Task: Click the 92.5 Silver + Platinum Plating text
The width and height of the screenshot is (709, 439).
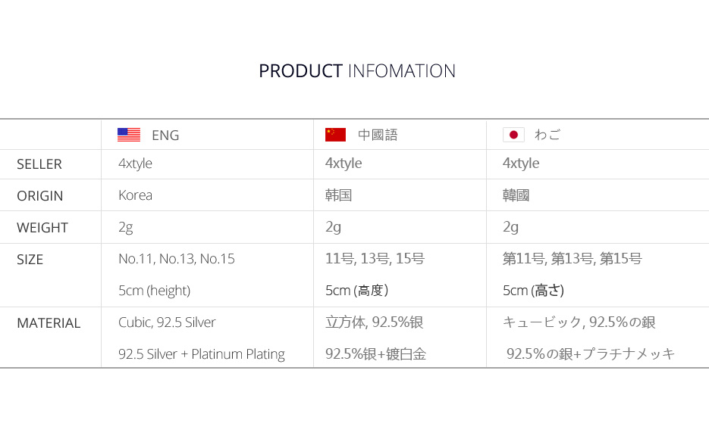Action: 202,354
